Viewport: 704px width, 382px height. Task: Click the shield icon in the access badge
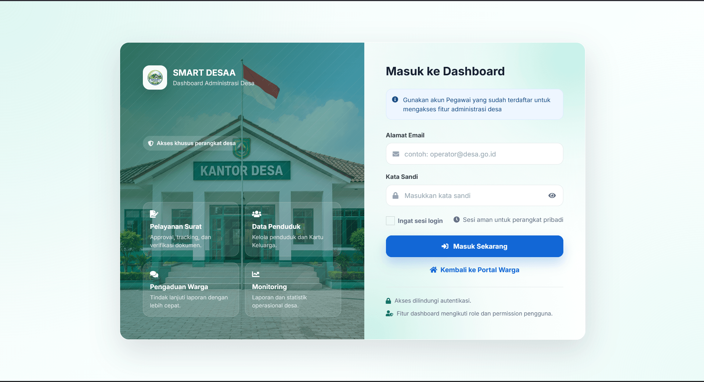click(x=151, y=143)
